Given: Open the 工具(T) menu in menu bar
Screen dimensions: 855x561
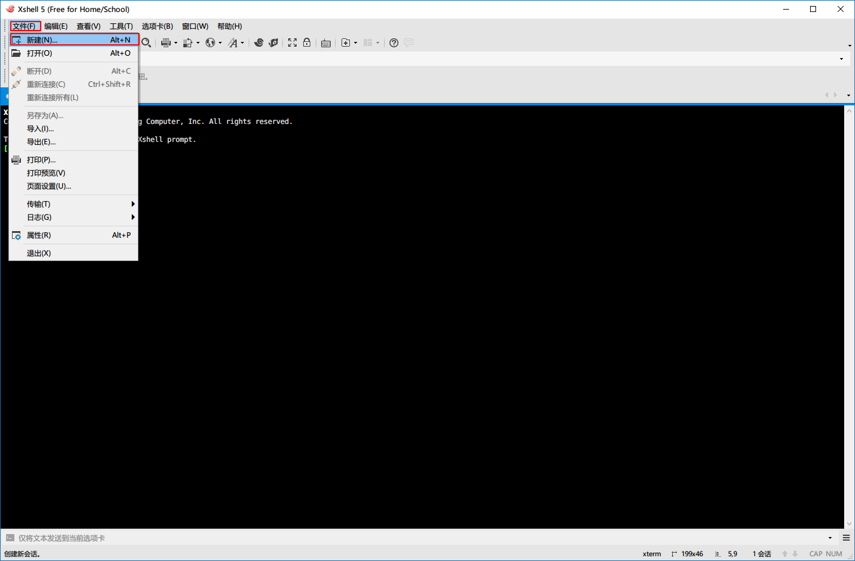Looking at the screenshot, I should coord(121,26).
